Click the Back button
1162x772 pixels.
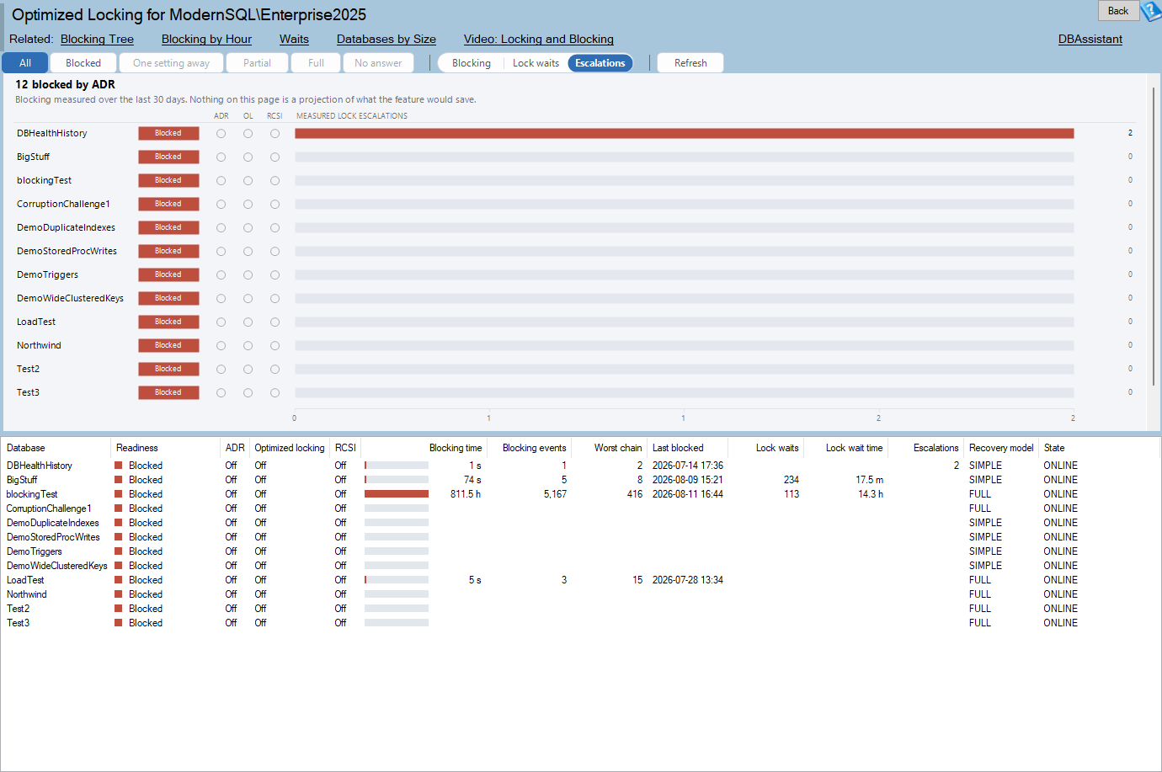click(x=1118, y=11)
